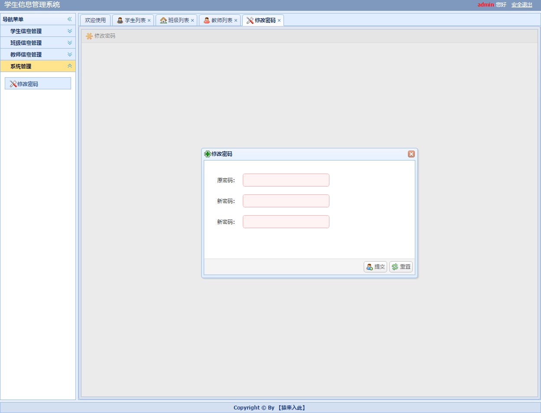The image size is (541, 413).
Task: Close the 学生列表 tab
Action: coord(149,20)
